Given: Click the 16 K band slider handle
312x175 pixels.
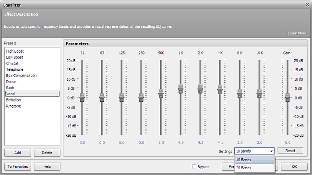Looking at the screenshot, I should [260, 94].
